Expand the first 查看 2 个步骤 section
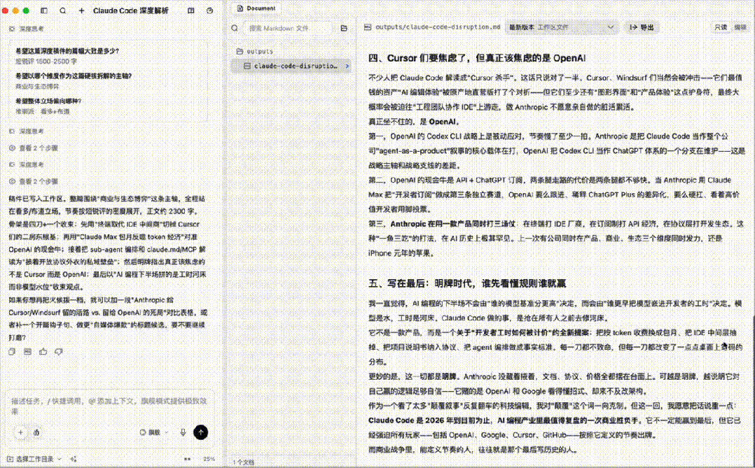The image size is (755, 468). click(x=34, y=148)
